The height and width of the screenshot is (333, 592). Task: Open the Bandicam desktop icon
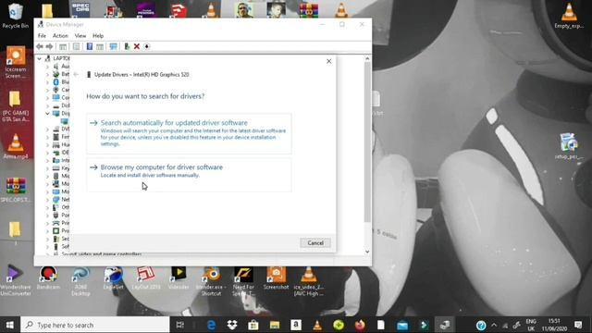48,277
